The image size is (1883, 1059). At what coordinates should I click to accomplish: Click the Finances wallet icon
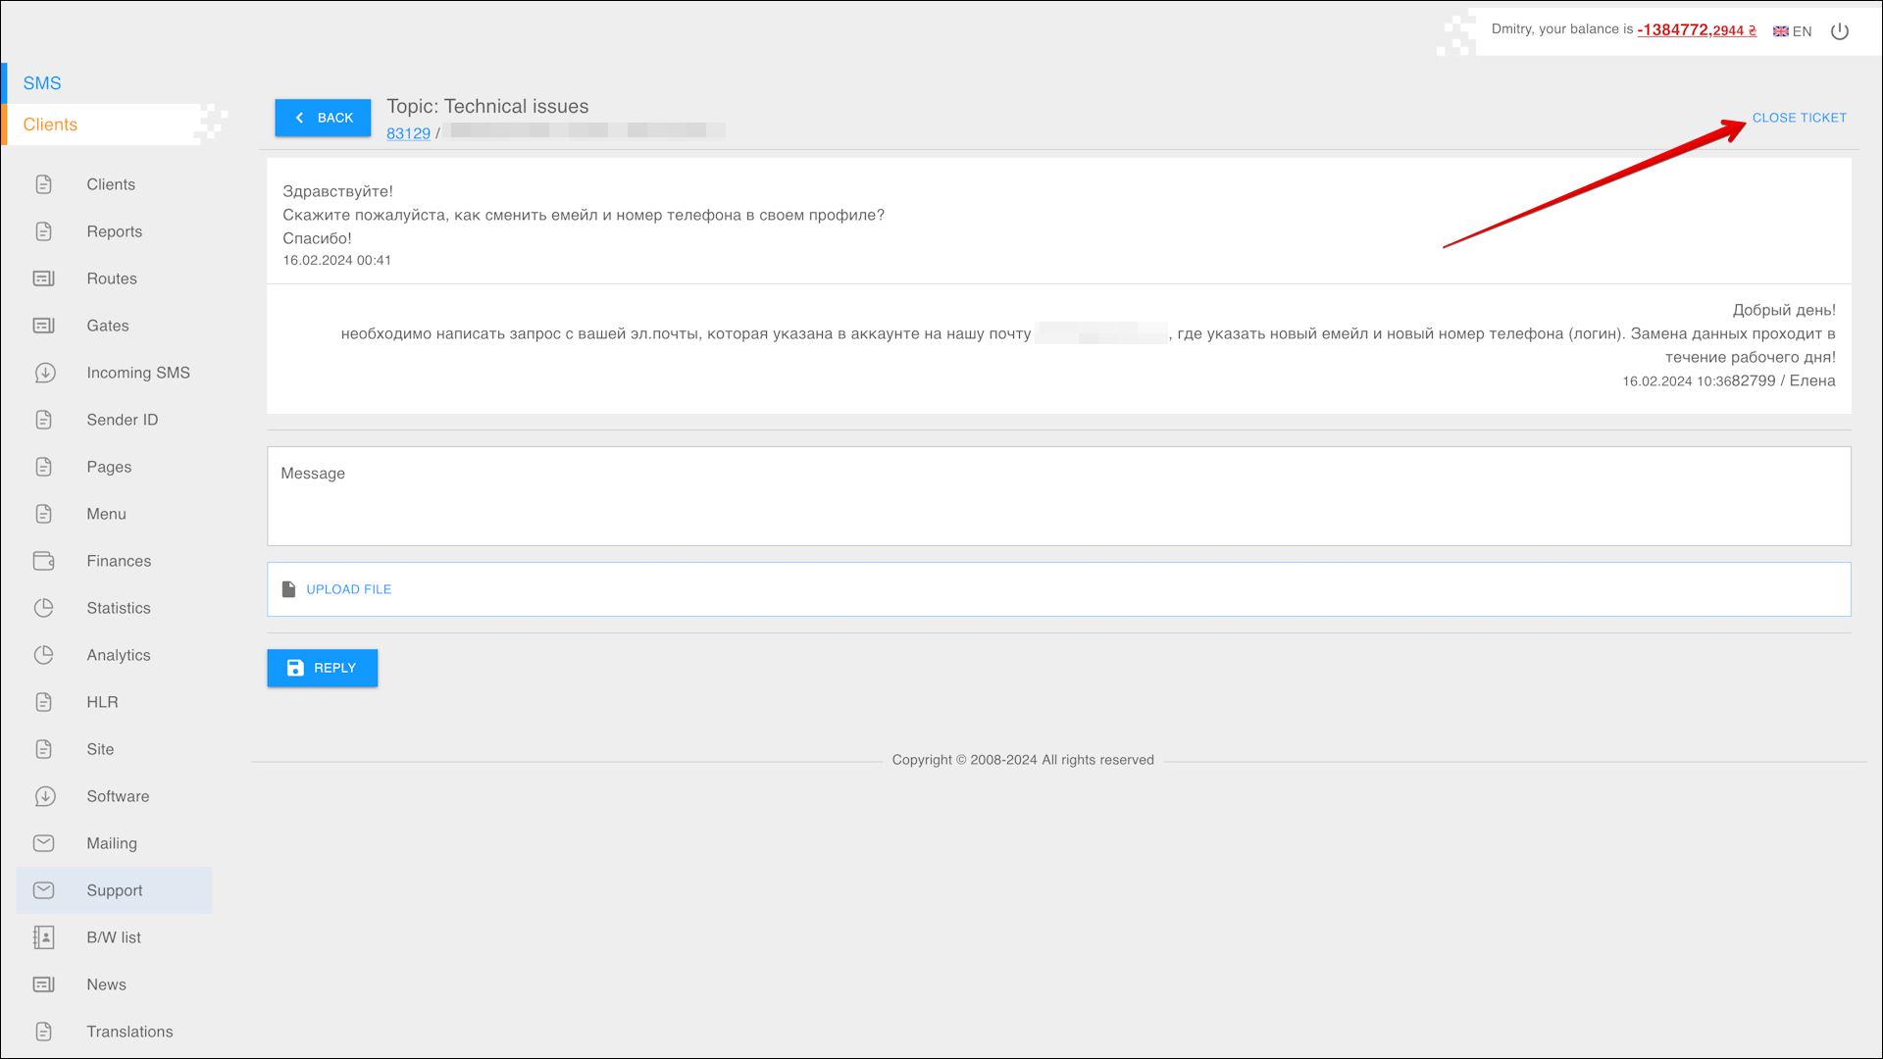pyautogui.click(x=44, y=561)
